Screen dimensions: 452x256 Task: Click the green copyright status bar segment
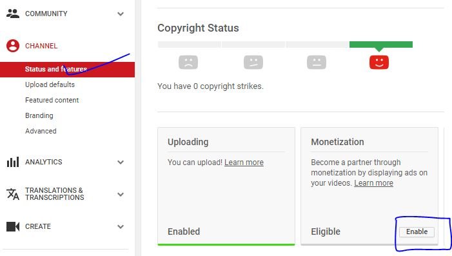[381, 44]
